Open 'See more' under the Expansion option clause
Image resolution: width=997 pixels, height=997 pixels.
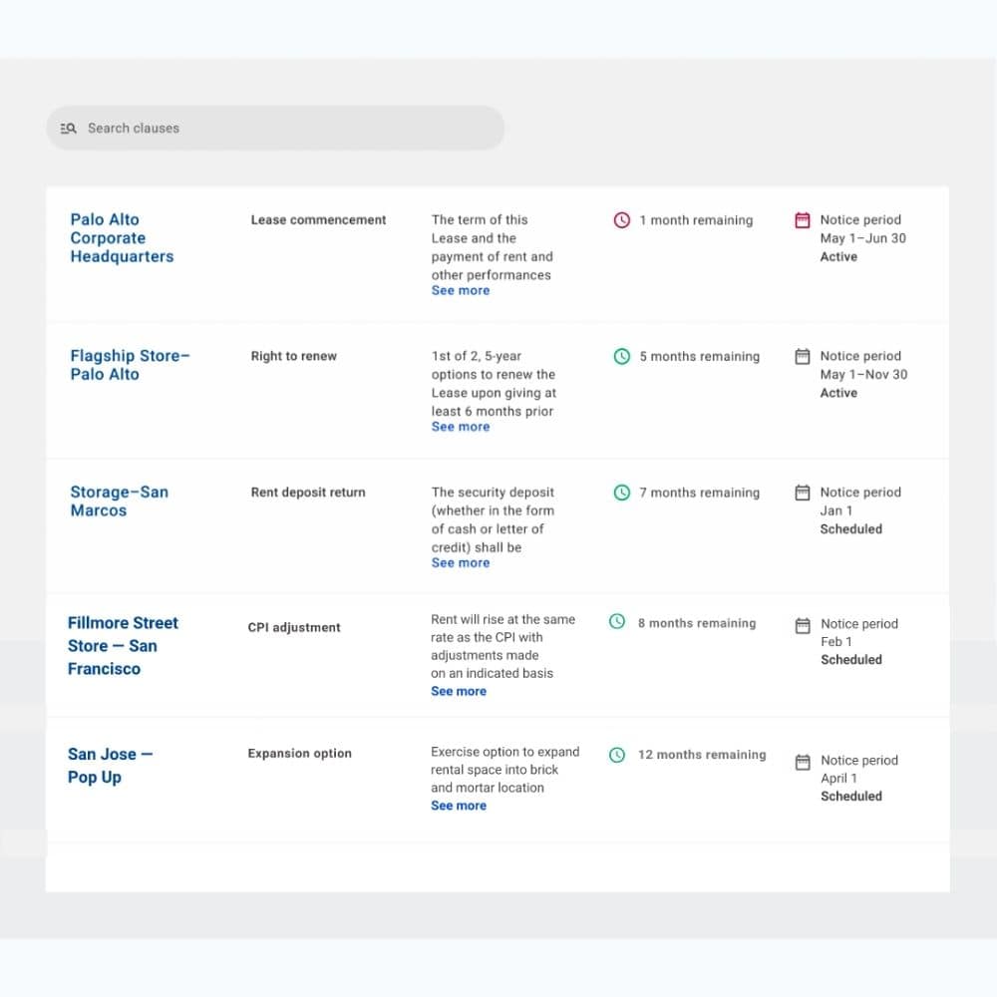[459, 806]
